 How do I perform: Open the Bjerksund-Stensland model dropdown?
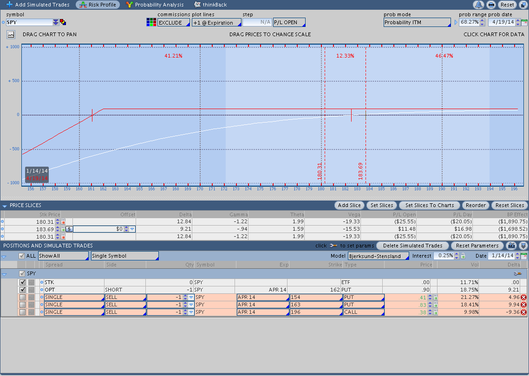click(x=378, y=256)
